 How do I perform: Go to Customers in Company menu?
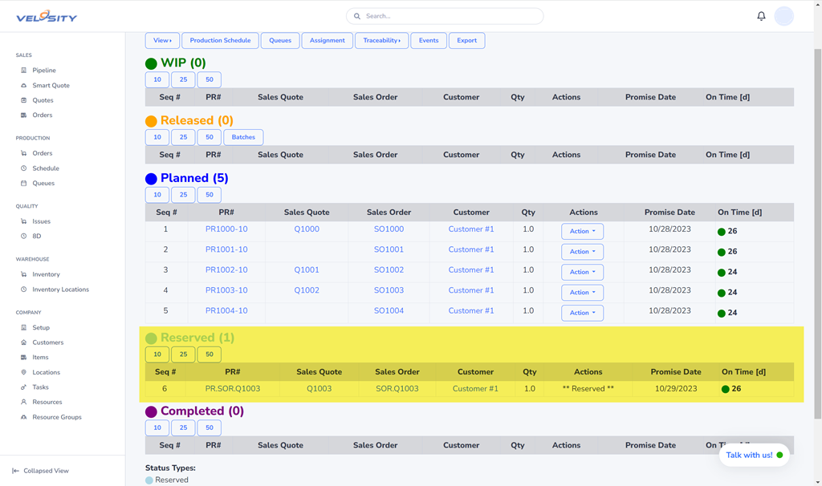47,342
